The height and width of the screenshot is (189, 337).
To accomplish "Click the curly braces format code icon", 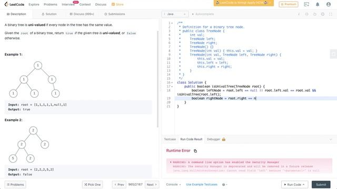I will (306, 14).
